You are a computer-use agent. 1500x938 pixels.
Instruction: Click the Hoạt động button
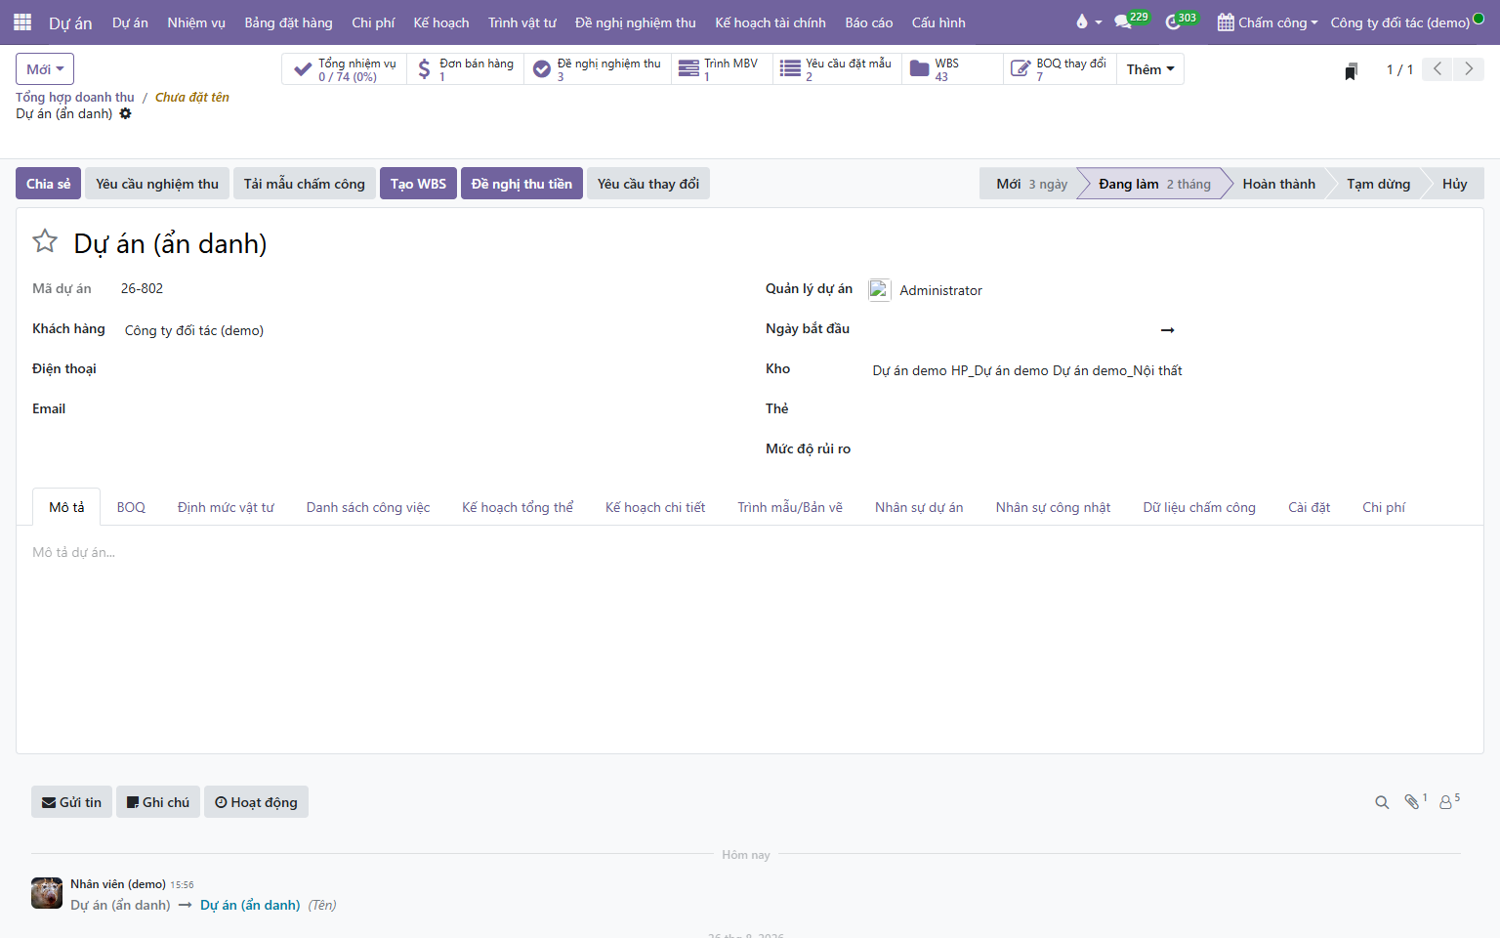256,802
